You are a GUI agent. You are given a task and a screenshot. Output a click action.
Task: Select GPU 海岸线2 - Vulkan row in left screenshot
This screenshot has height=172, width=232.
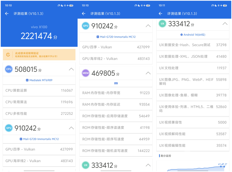pyautogui.click(x=39, y=161)
